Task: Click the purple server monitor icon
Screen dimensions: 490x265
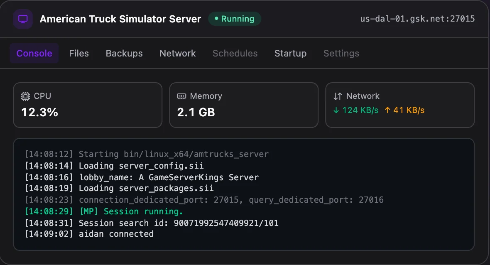Action: coord(23,19)
